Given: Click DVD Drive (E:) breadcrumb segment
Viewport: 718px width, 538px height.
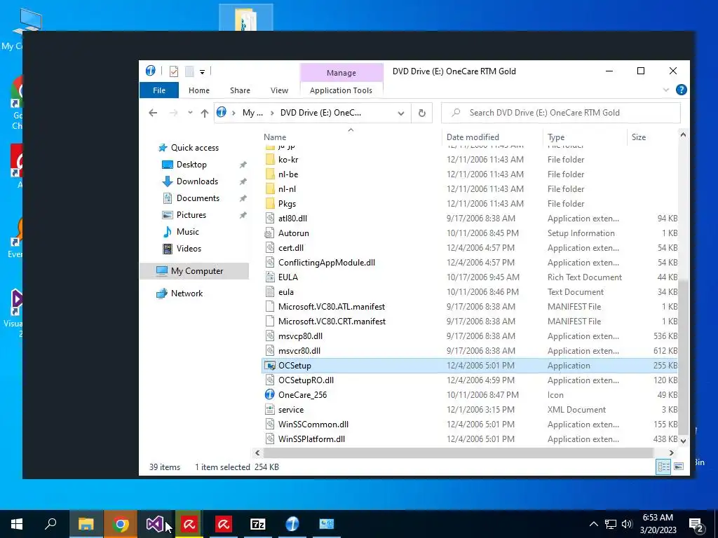Looking at the screenshot, I should (x=320, y=113).
